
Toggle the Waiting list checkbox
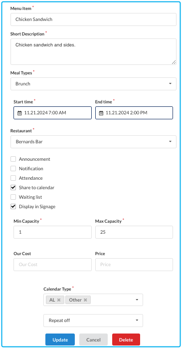click(13, 197)
